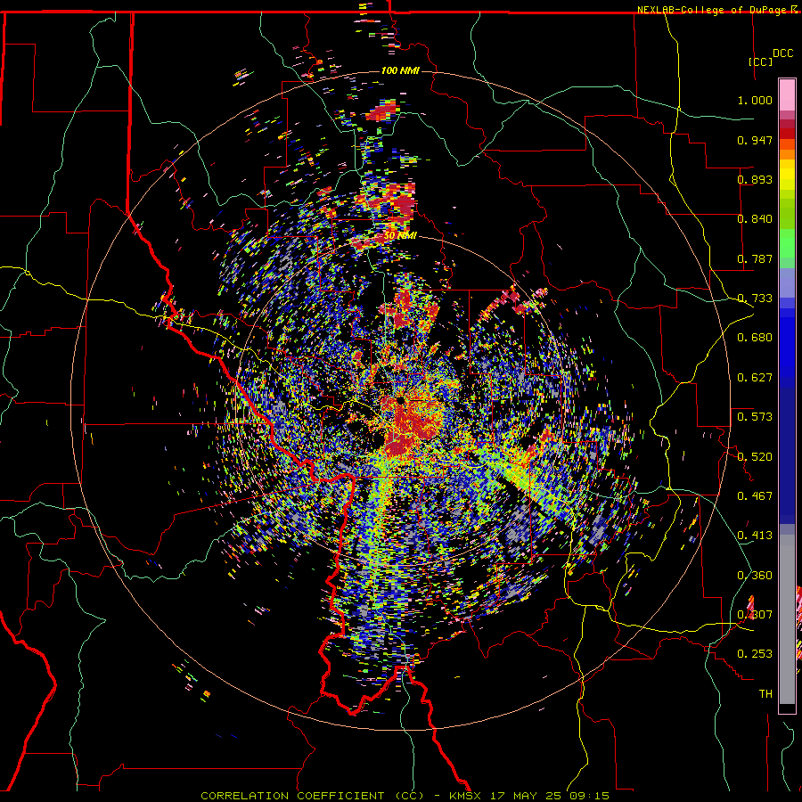Click the CORRELATION COEFFICIENT (CC) caption text
Viewport: 802px width, 802px height.
[312, 796]
